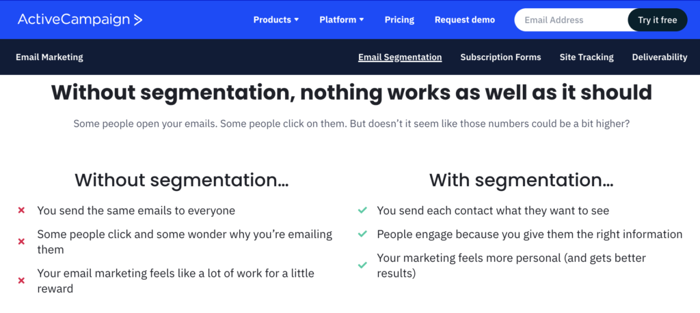The height and width of the screenshot is (313, 700).
Task: Open the Pricing page
Action: click(399, 20)
